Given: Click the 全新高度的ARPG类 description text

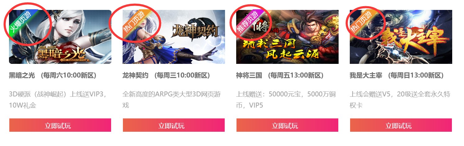Looking at the screenshot, I should [172, 100].
